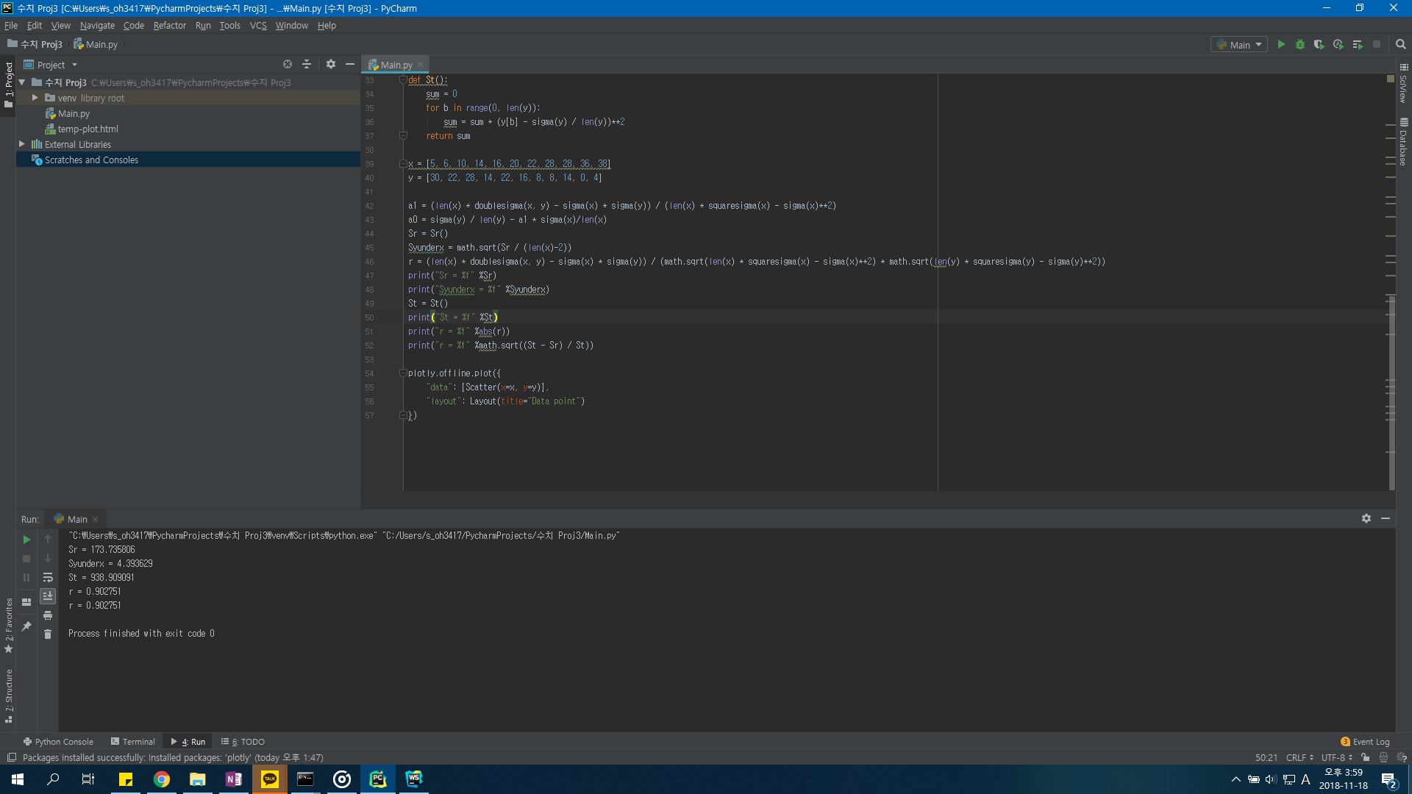Image resolution: width=1412 pixels, height=794 pixels.
Task: Open the Project view selector dropdown
Action: (x=51, y=65)
